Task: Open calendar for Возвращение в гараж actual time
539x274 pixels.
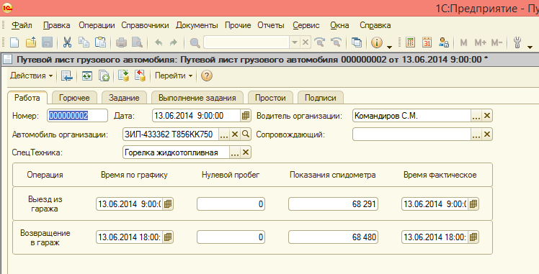Action: pos(473,237)
